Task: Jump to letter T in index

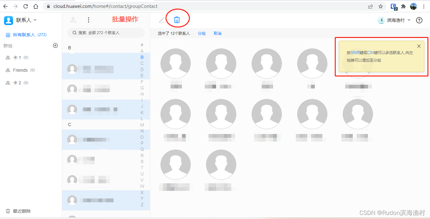Action: coord(142,168)
